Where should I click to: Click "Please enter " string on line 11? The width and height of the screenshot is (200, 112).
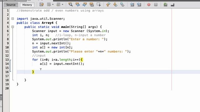click(x=83, y=51)
